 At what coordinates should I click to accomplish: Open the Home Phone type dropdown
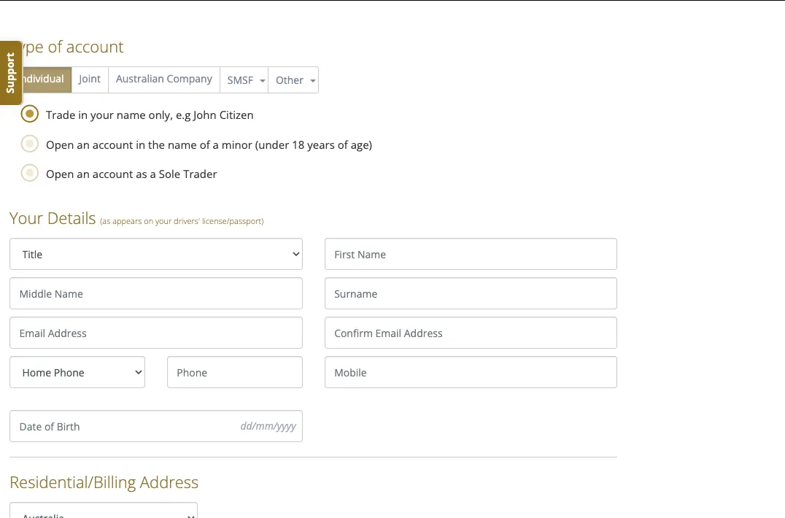point(77,372)
